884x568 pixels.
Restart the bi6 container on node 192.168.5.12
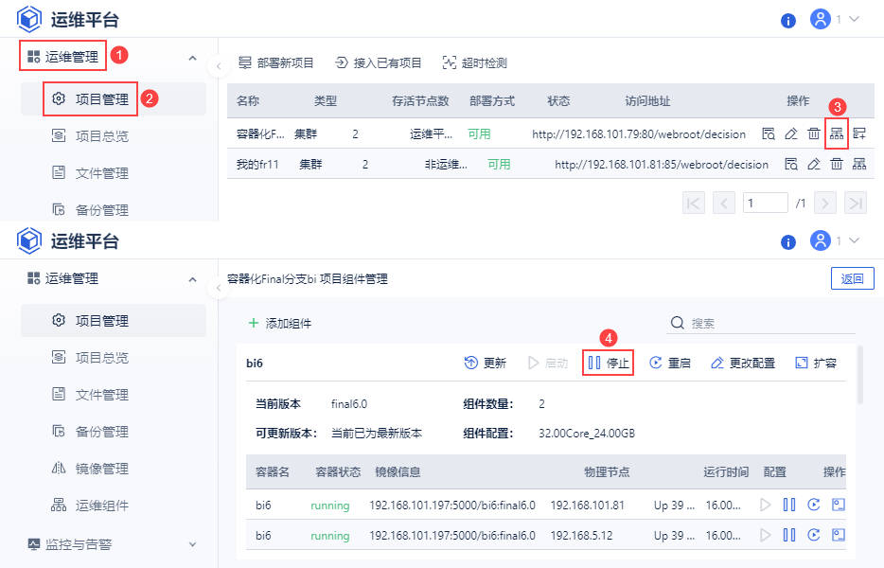pos(813,535)
